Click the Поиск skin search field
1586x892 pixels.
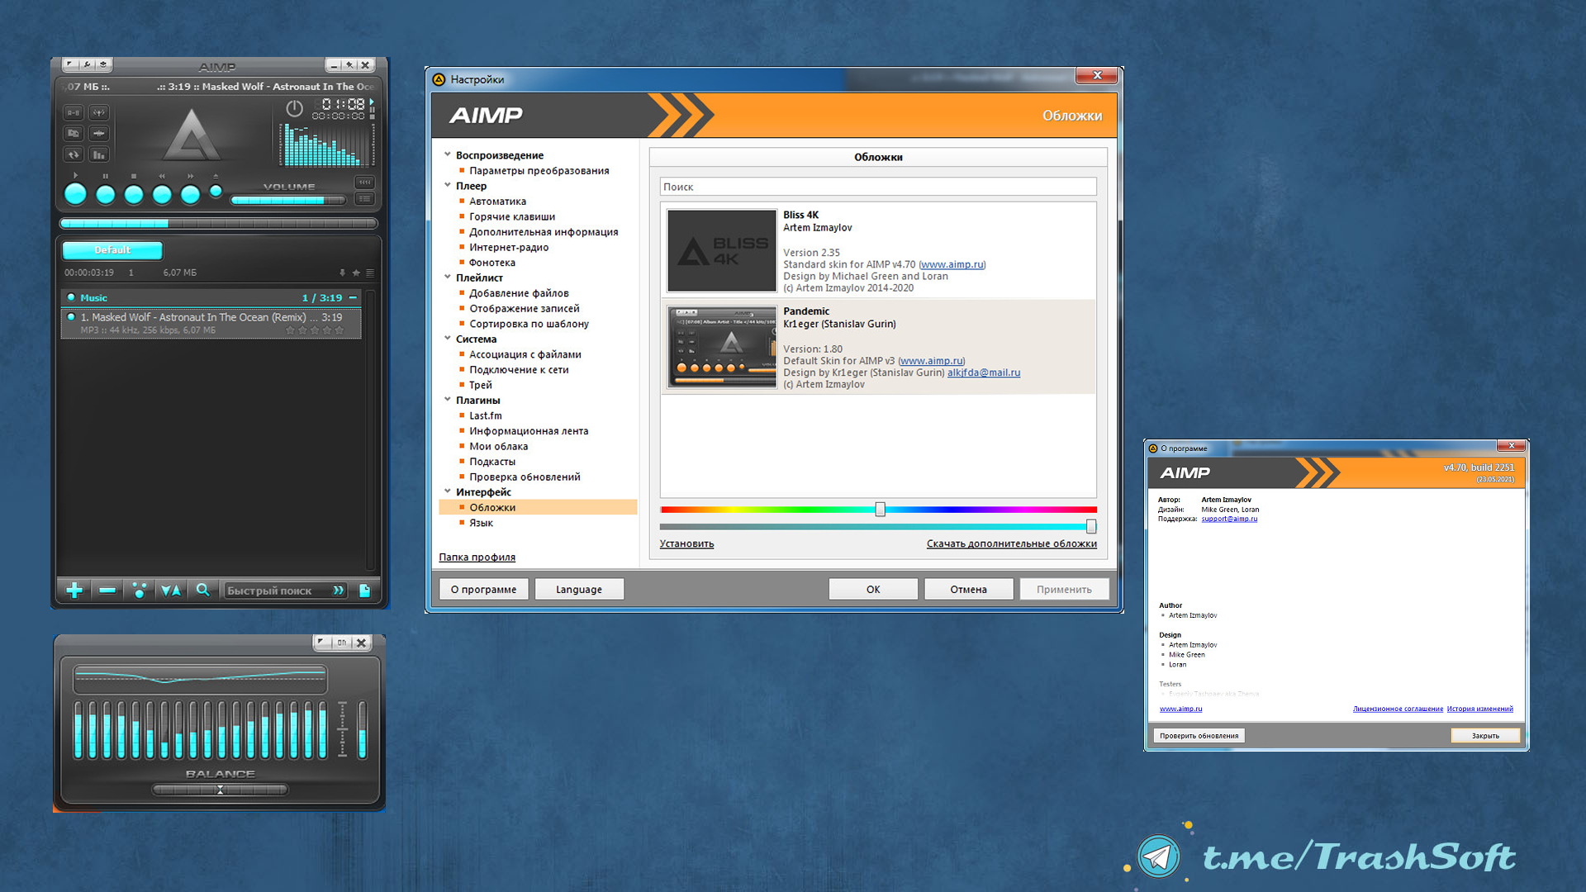click(x=878, y=187)
